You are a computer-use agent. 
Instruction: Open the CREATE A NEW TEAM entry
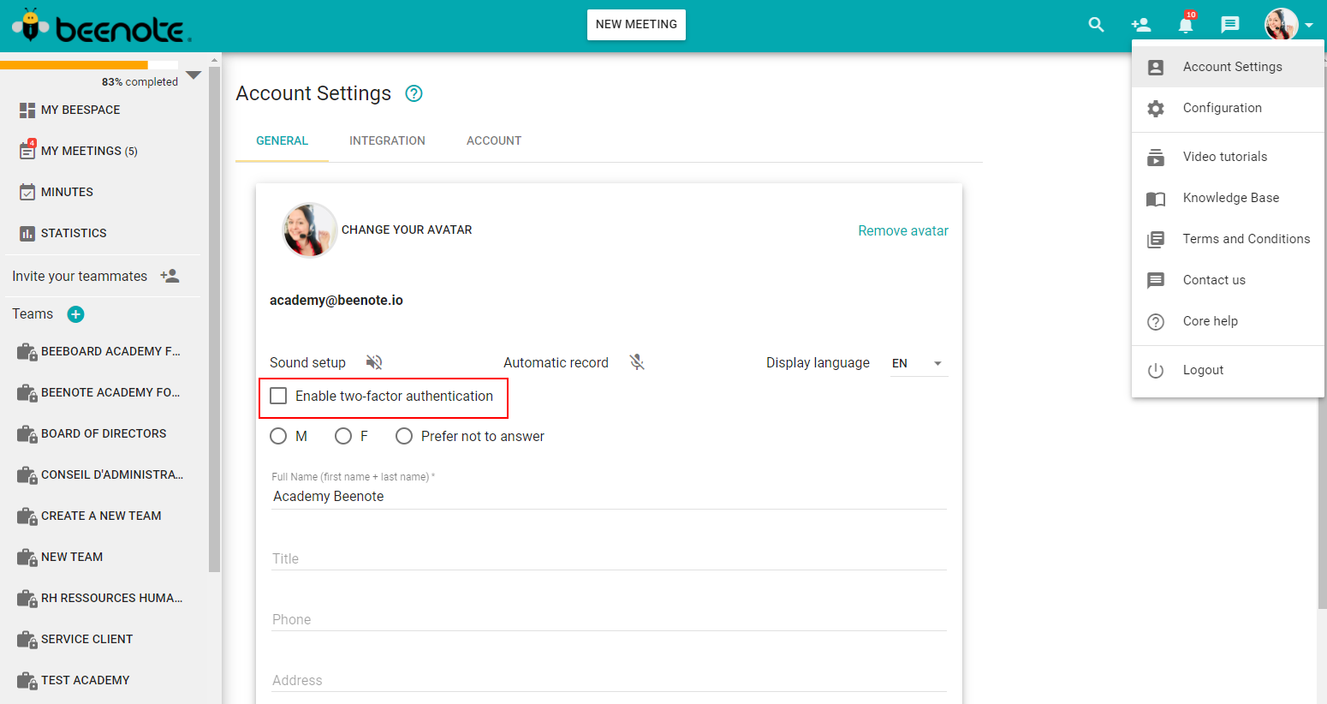point(103,516)
